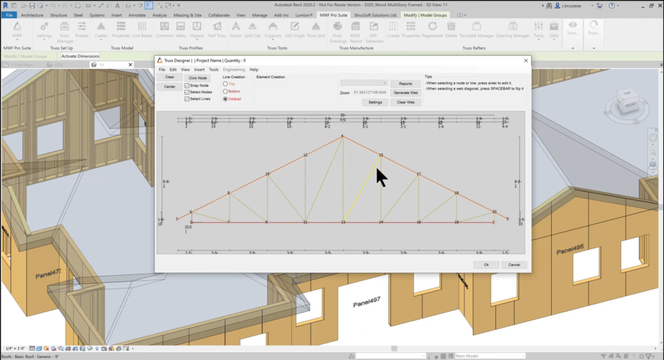Choose the Valley truss profile

pos(181,30)
